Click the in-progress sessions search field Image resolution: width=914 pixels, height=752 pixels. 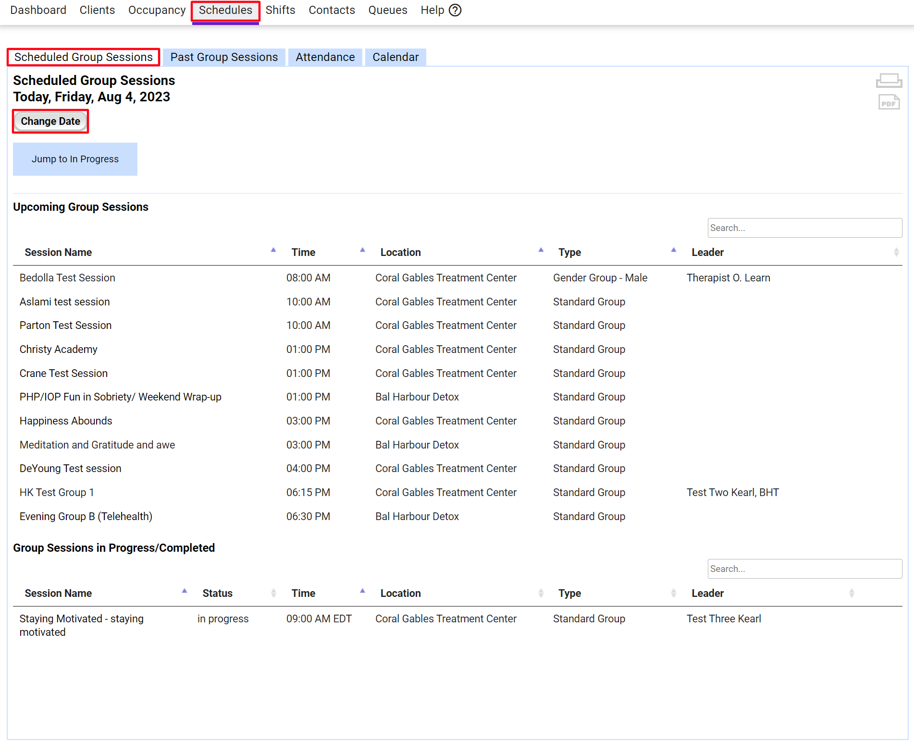804,569
